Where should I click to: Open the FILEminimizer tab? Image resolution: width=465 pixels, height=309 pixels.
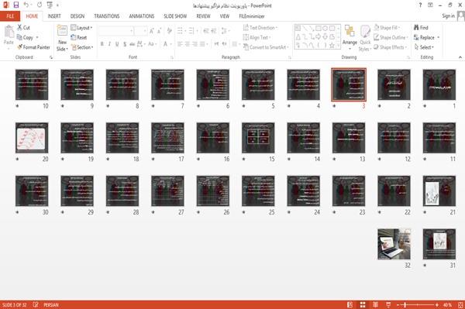(x=252, y=16)
